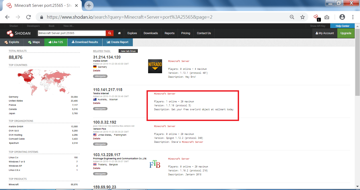Open Details for 100.0.32.192
This screenshot has height=190, width=360.
97,139
